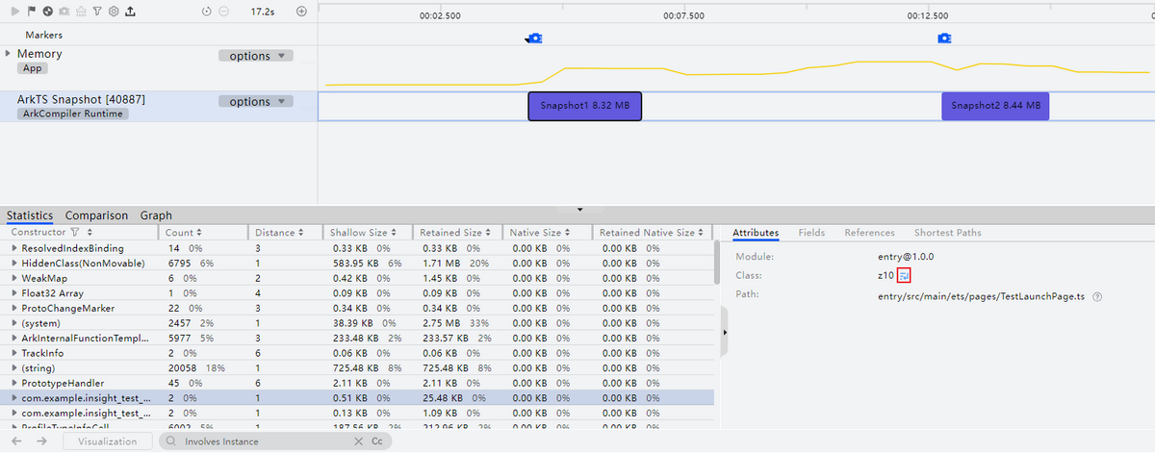Screen dimensions: 1155x453
Task: Jump to source icon next to class z10
Action: click(903, 276)
